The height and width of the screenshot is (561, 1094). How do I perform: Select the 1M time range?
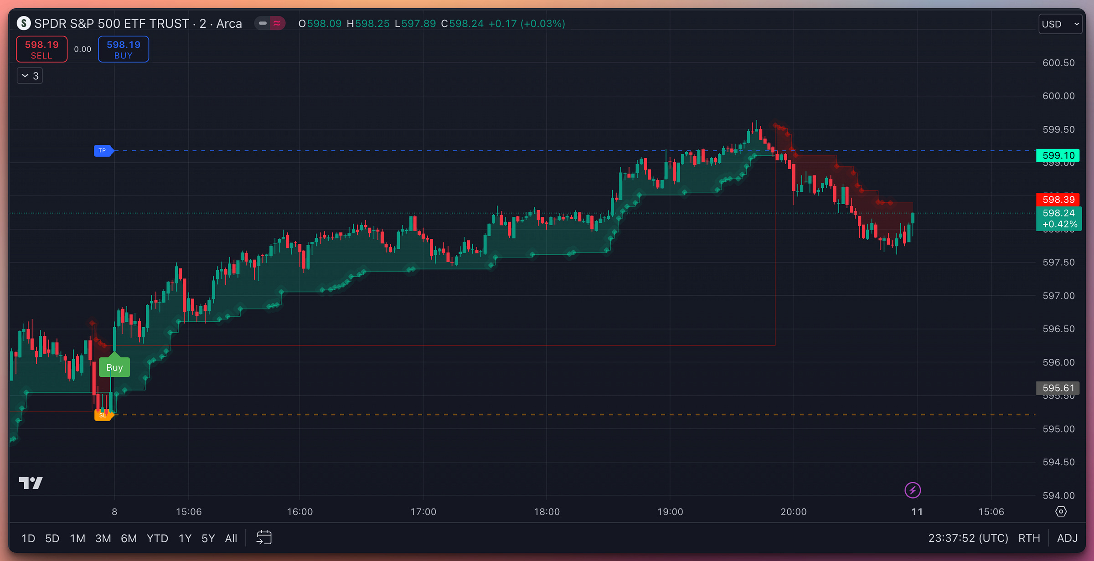coord(77,538)
